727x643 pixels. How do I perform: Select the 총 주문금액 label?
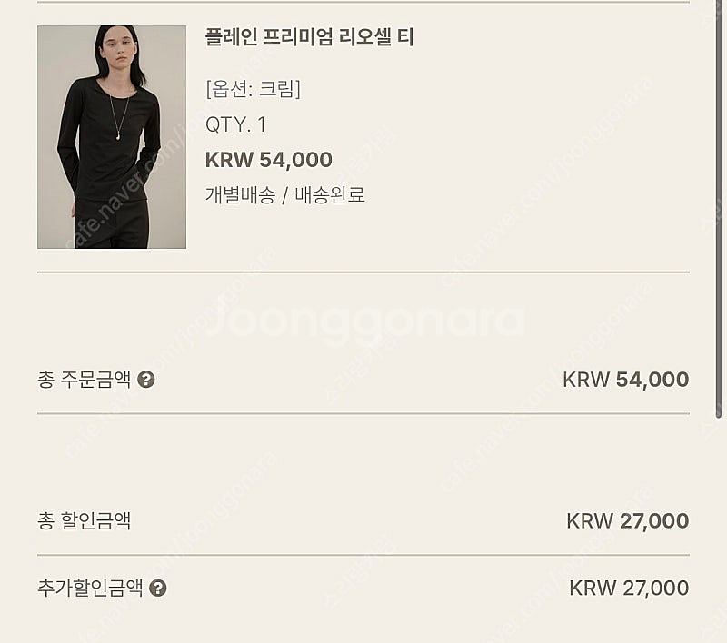[84, 380]
